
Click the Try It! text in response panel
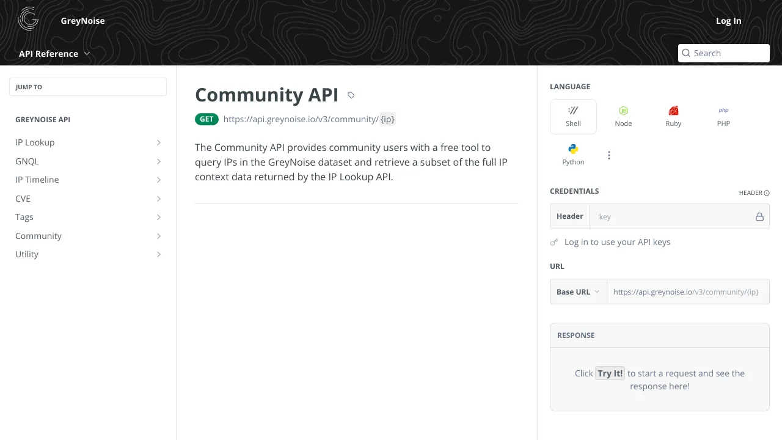(610, 373)
